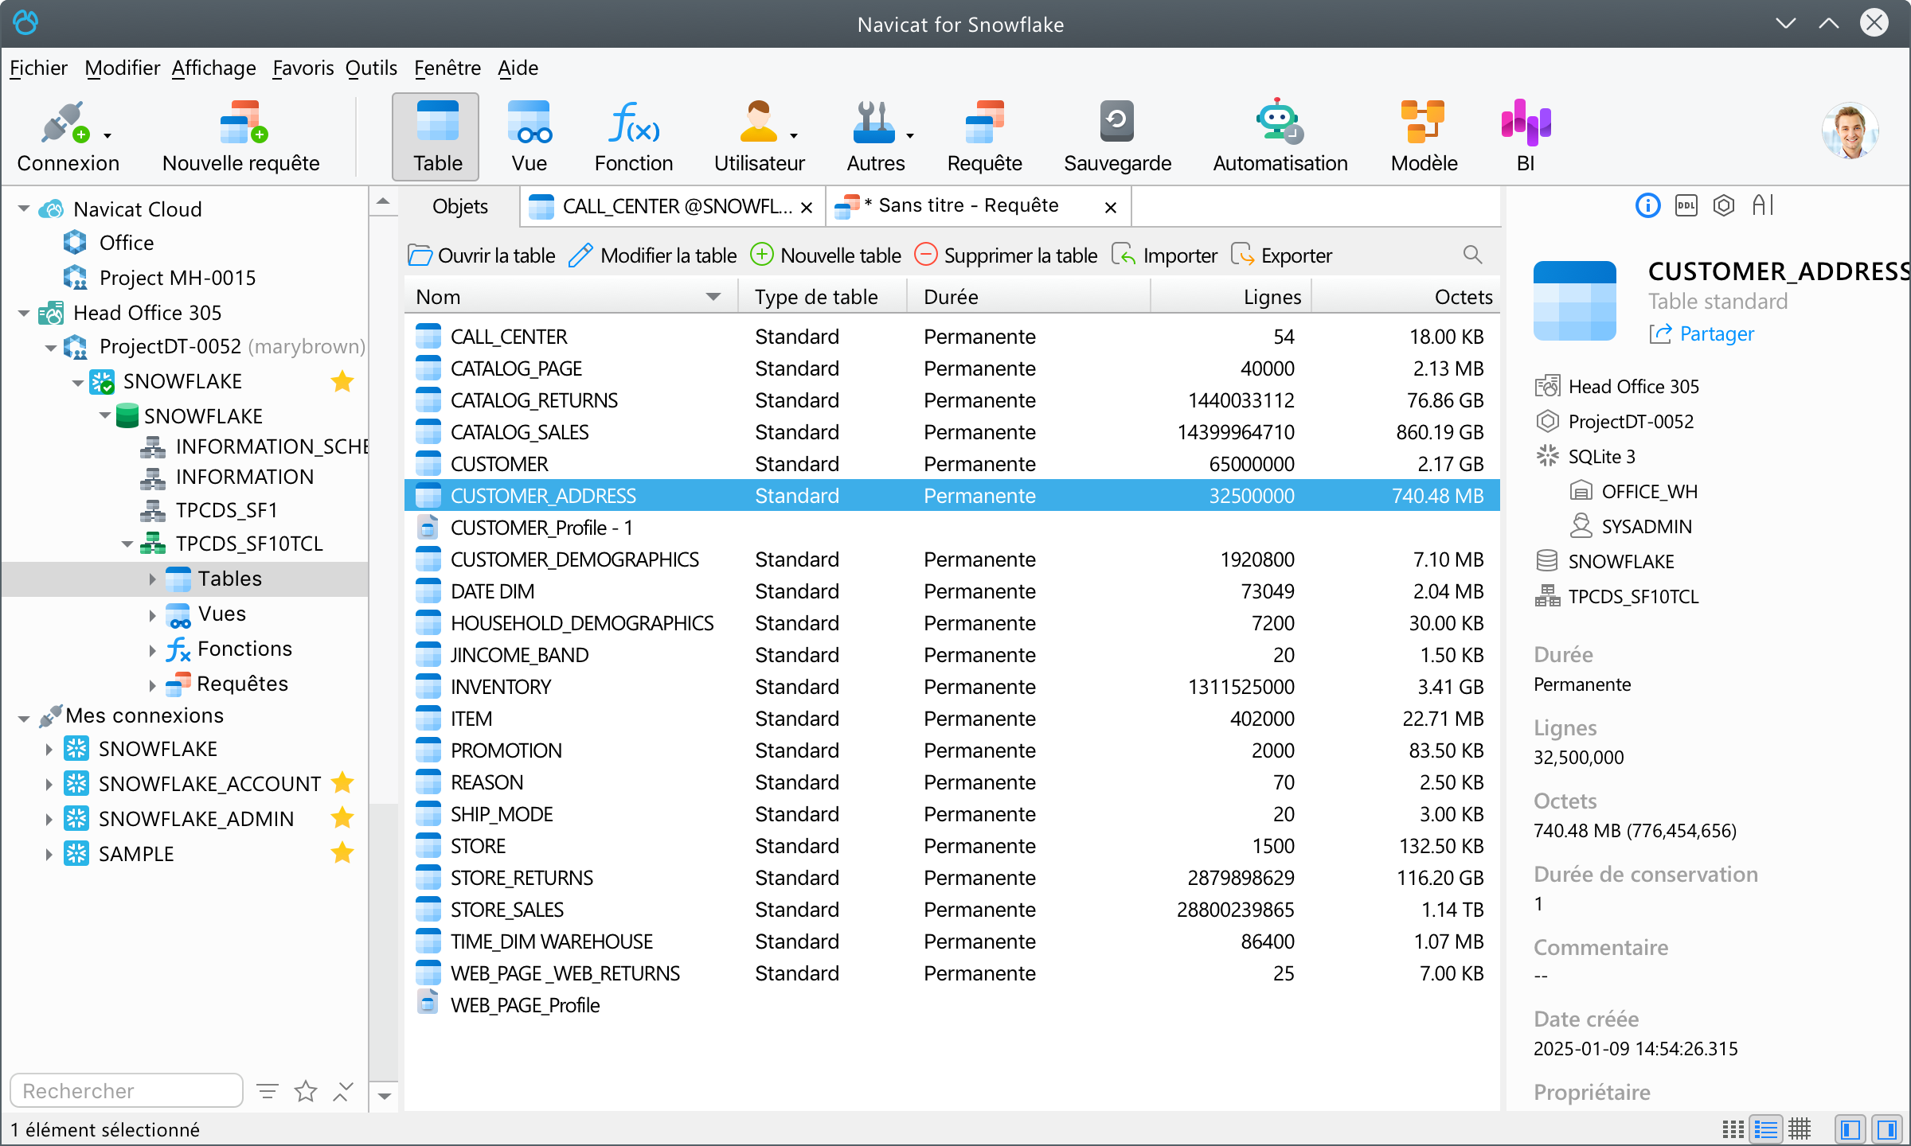This screenshot has height=1146, width=1911.
Task: Select the Office project in Navicat Cloud
Action: [126, 243]
